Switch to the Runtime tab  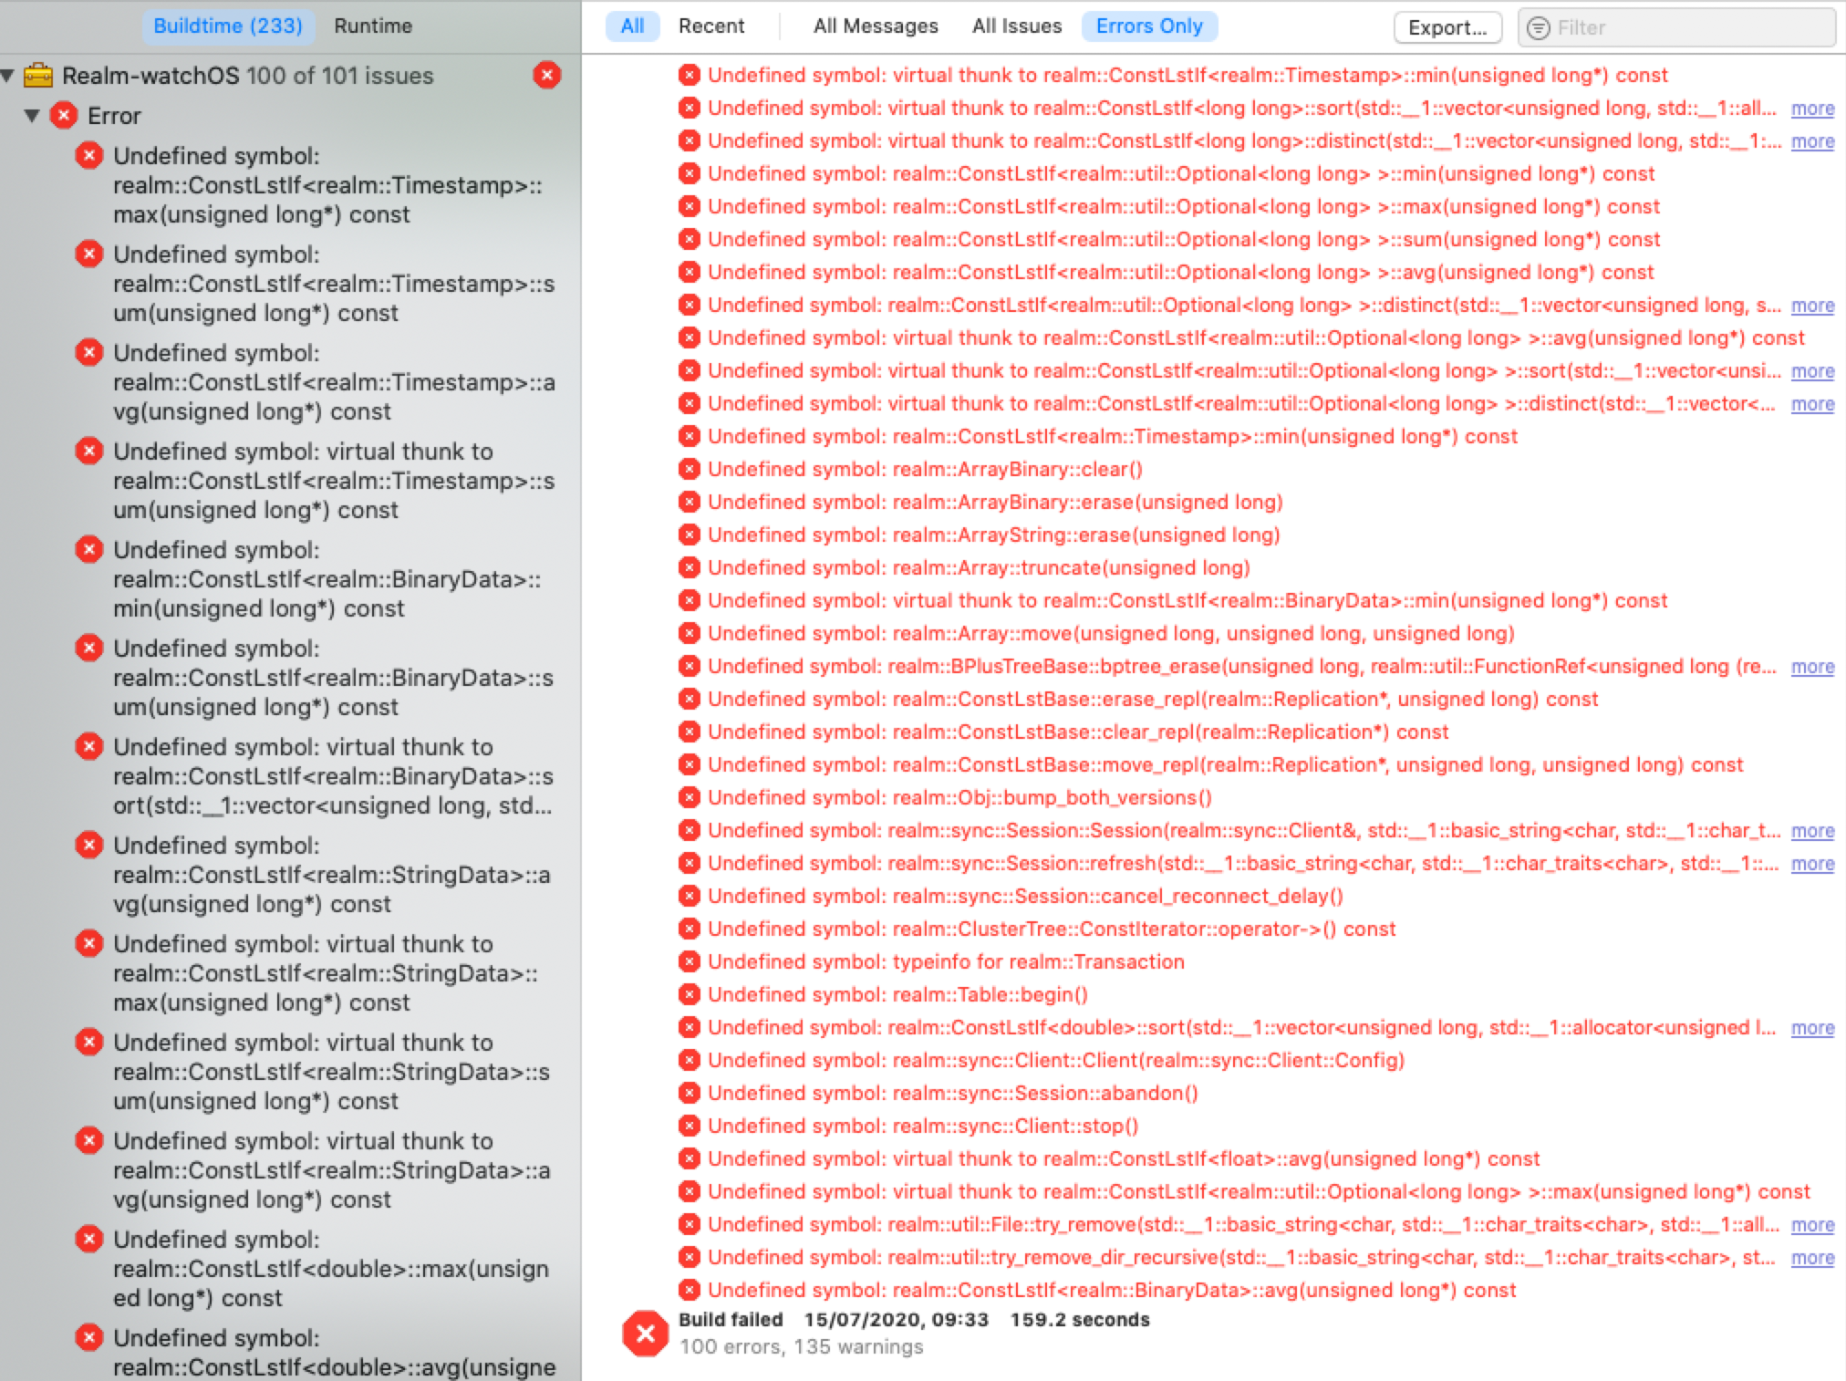372,26
